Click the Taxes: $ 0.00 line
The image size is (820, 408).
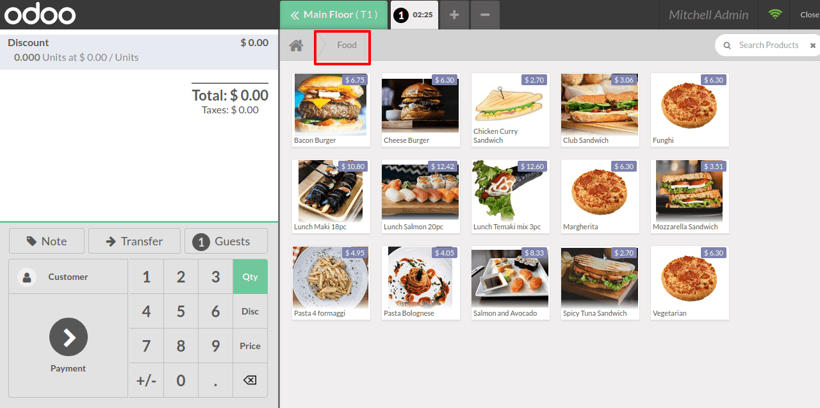coord(230,110)
